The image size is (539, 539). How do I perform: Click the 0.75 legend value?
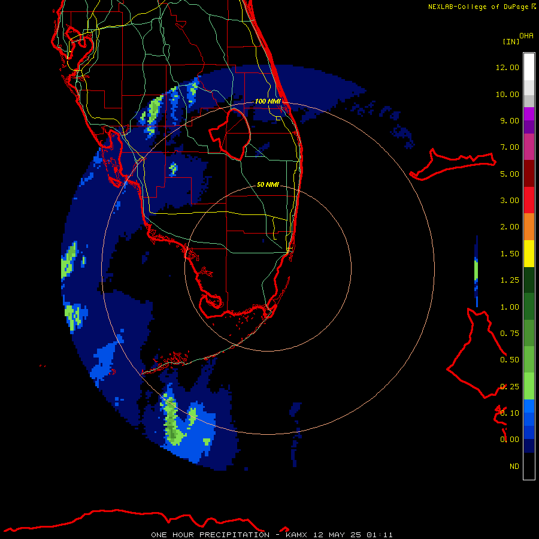[x=510, y=334]
